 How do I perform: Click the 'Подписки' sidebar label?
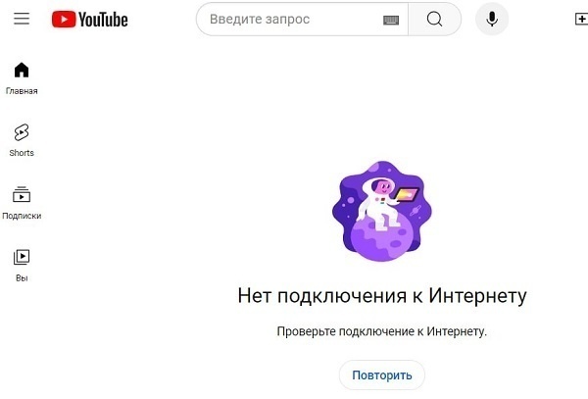click(x=22, y=216)
